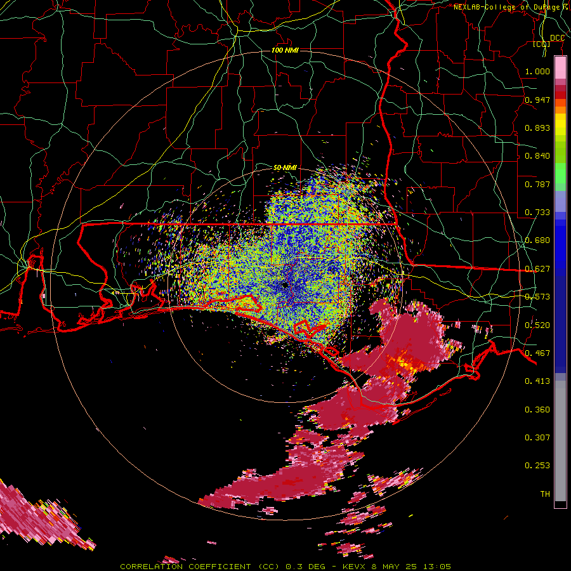Click the 0.253 legend value
The height and width of the screenshot is (571, 571).
[x=537, y=466]
